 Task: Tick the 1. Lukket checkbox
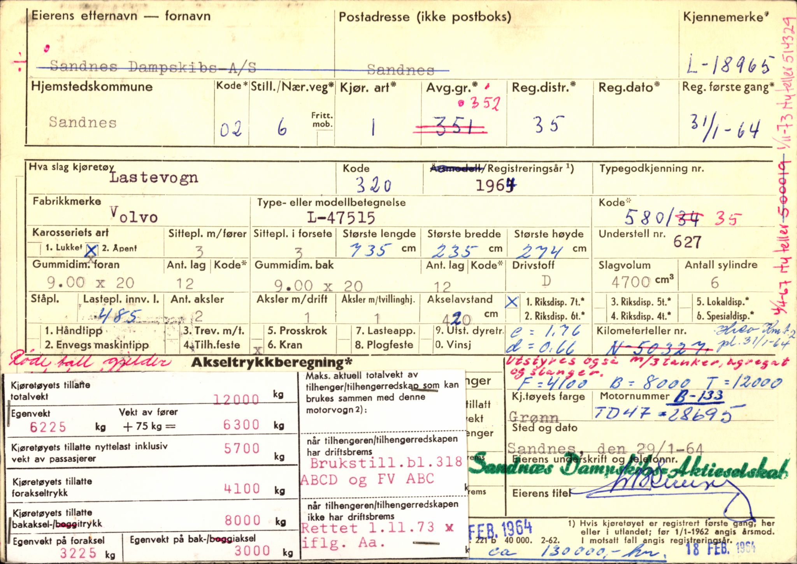coord(36,248)
